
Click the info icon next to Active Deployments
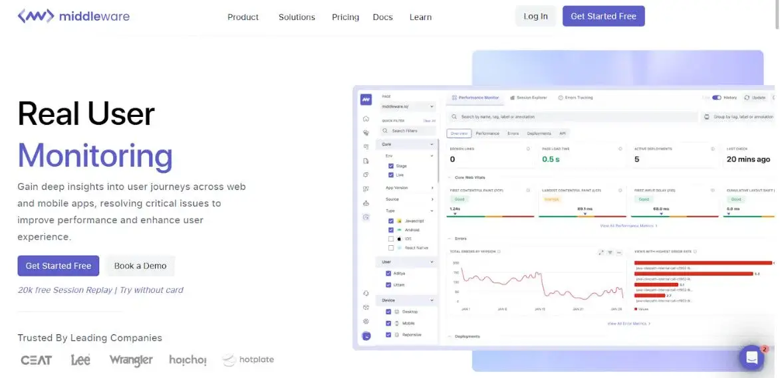(713, 149)
